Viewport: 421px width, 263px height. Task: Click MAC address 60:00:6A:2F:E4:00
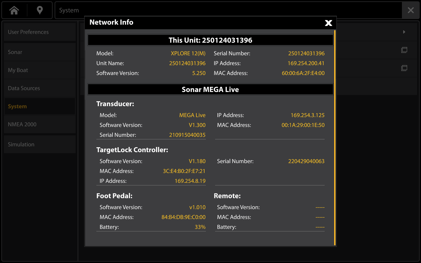pos(303,73)
